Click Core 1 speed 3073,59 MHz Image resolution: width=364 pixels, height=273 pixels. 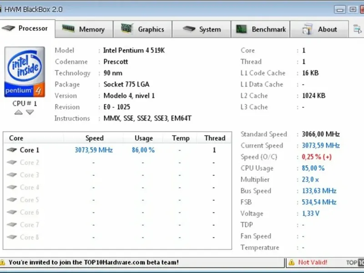click(94, 150)
